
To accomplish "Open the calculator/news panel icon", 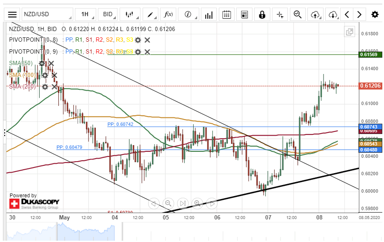I will pyautogui.click(x=244, y=14).
